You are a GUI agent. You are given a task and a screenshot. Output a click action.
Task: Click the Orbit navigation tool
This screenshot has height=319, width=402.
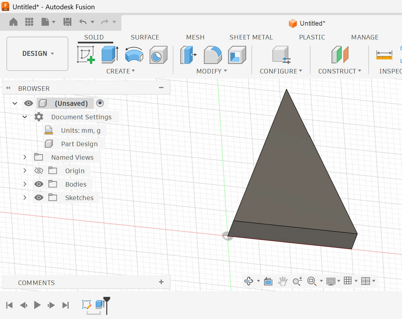(x=249, y=281)
